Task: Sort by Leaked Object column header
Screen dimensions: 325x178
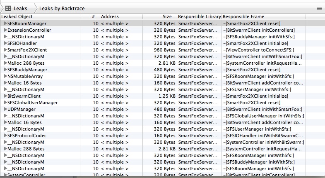Action: pyautogui.click(x=41, y=16)
